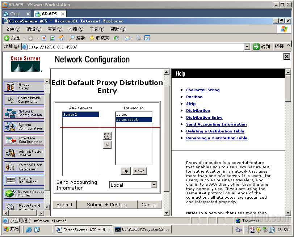Click the Print toolbar icon
Screen dimensions: 294x237
139,38
